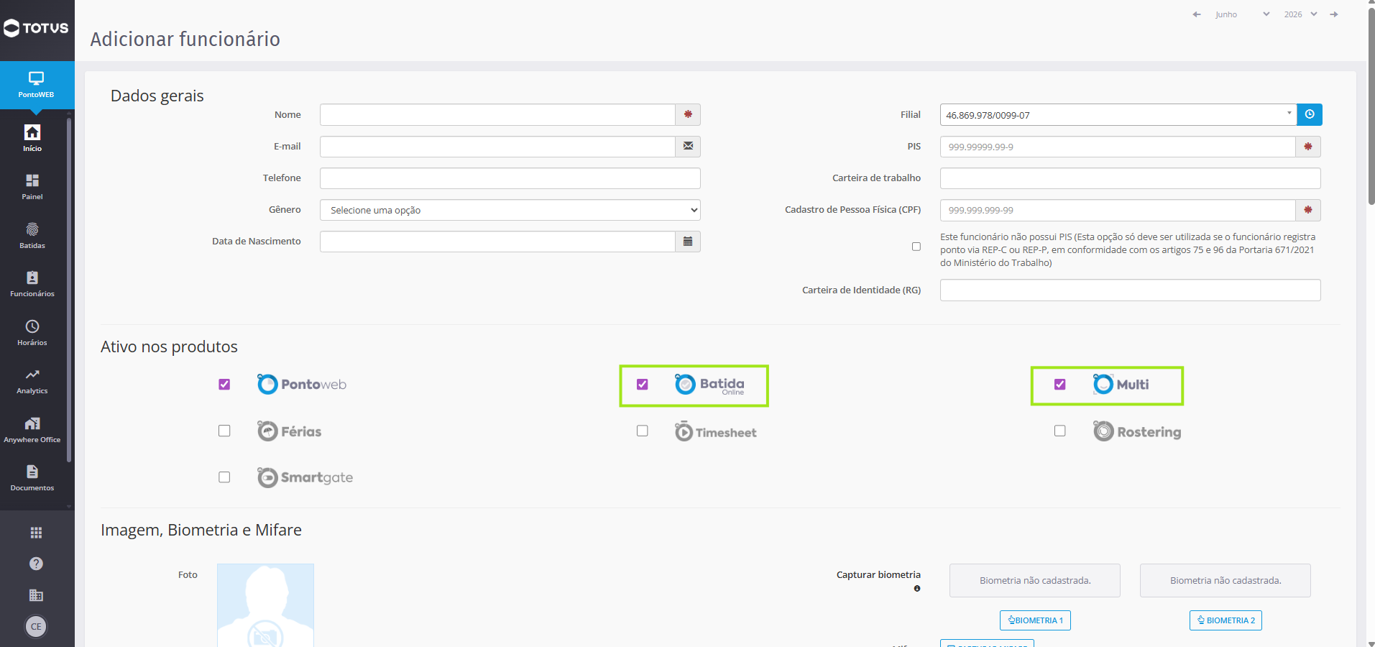Image resolution: width=1375 pixels, height=647 pixels.
Task: Open the Filial dropdown
Action: tap(1118, 115)
